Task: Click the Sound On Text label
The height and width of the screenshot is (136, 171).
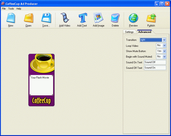Action: pos(134,62)
